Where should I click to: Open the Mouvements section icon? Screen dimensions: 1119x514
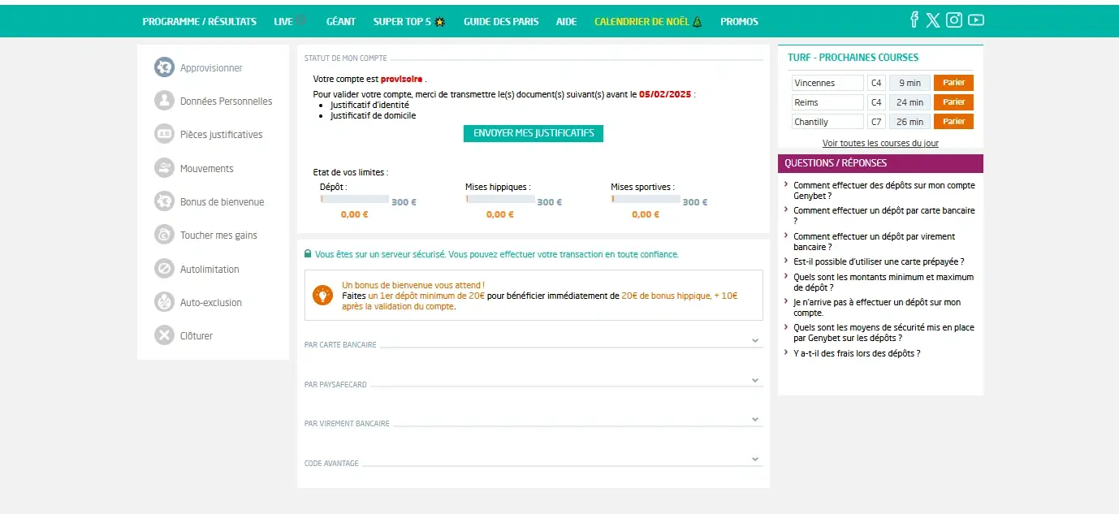point(165,168)
